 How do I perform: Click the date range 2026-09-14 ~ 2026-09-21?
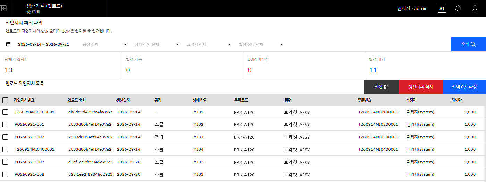click(43, 44)
